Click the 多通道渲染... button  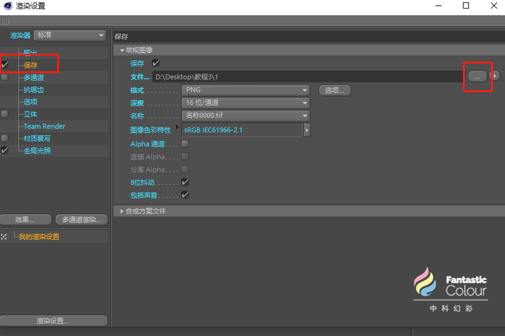(82, 220)
